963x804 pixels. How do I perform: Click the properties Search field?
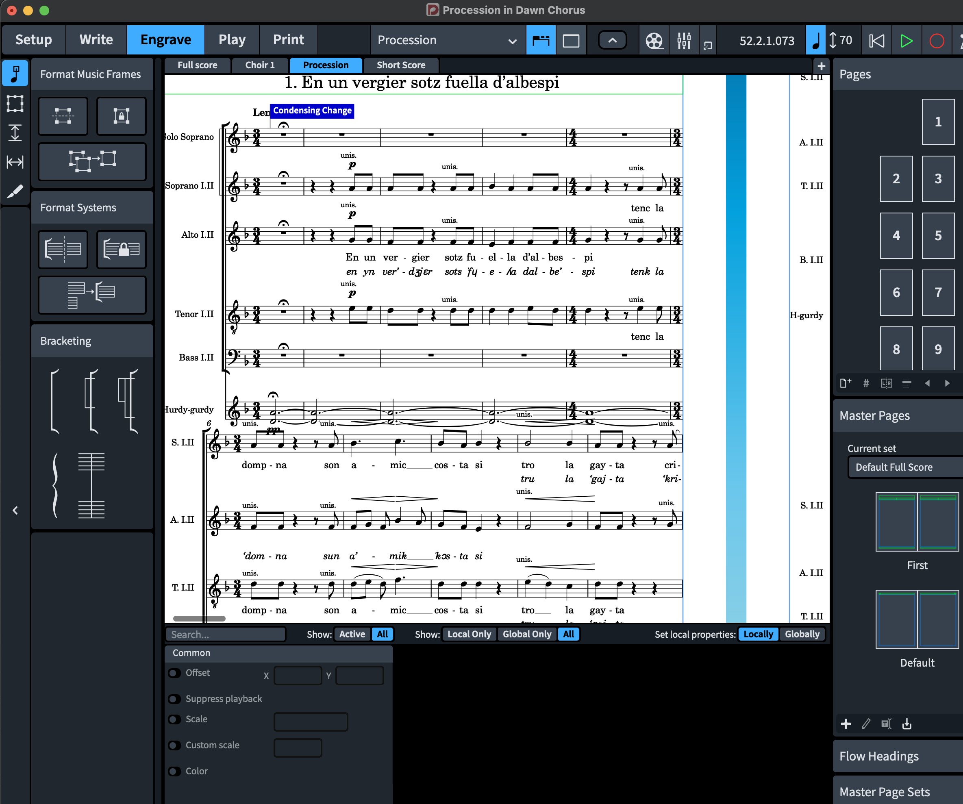coord(226,635)
